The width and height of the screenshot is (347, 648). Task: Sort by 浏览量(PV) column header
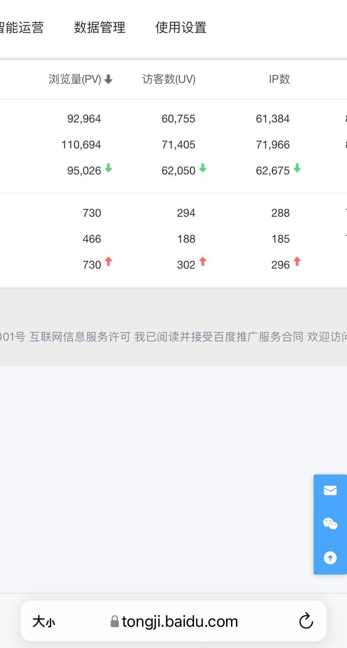(75, 80)
